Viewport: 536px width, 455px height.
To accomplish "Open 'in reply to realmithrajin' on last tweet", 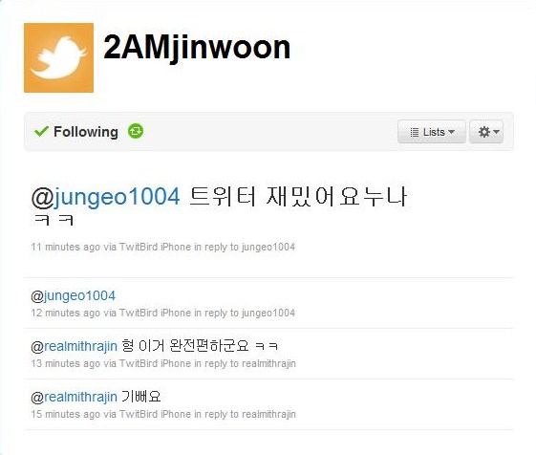I will click(x=245, y=414).
